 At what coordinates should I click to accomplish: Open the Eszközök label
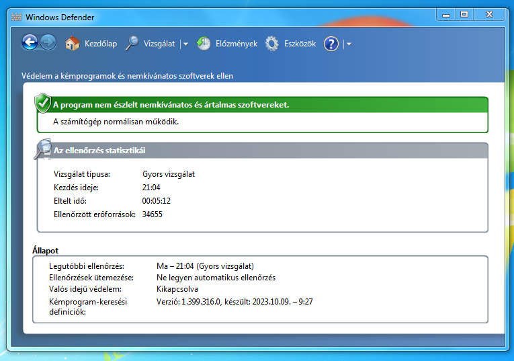pos(300,44)
